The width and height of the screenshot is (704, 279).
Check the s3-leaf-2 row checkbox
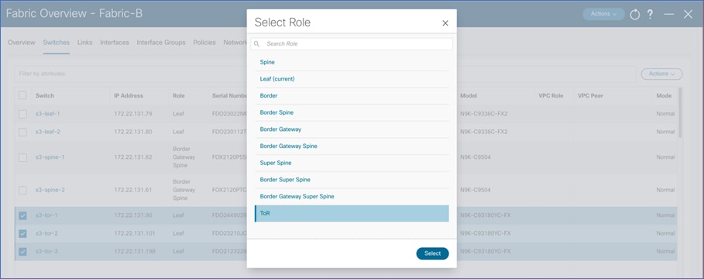22,132
